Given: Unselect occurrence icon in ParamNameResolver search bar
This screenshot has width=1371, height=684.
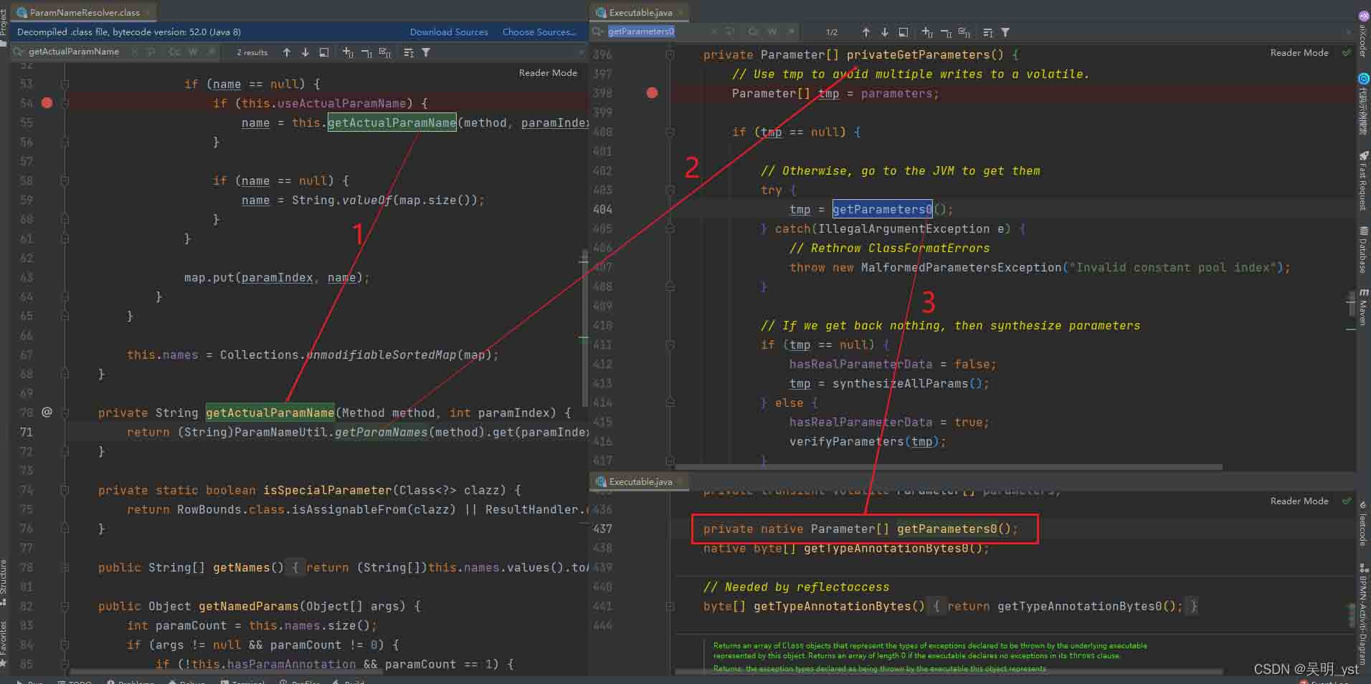Looking at the screenshot, I should (366, 52).
